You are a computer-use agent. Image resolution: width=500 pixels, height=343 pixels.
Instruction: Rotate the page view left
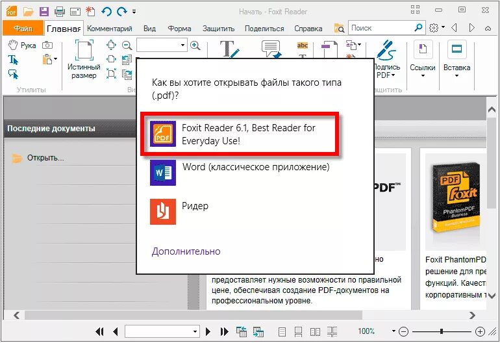127,60
